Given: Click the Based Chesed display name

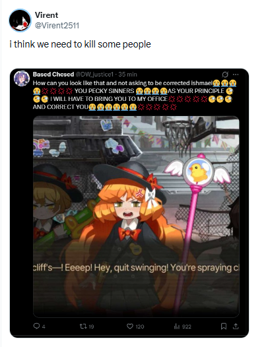Looking at the screenshot, I should pos(53,74).
